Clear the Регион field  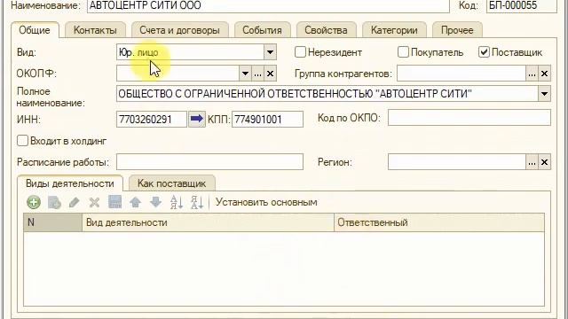544,162
